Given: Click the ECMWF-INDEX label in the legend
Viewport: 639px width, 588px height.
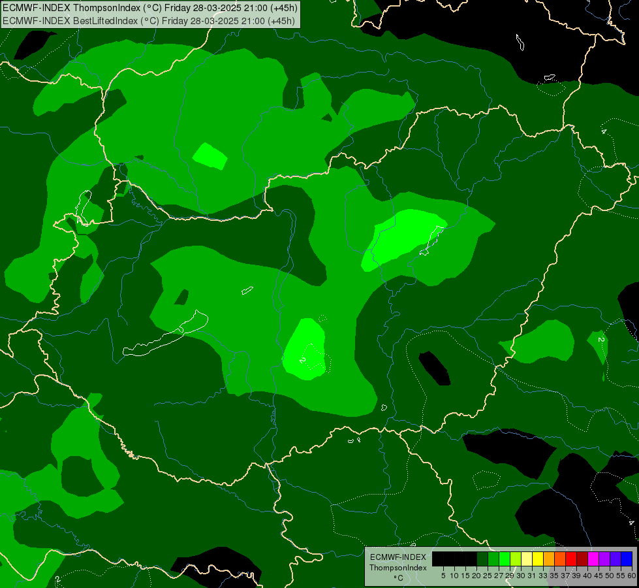Looking at the screenshot, I should tap(398, 557).
